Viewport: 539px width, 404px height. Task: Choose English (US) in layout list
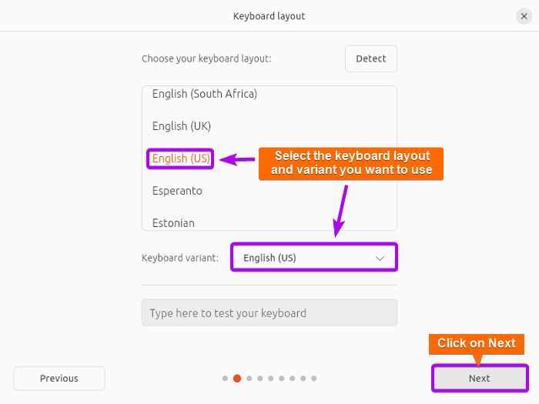[269, 159]
